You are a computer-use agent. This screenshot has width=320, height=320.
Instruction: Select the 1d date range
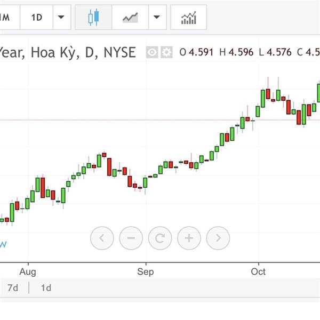click(46, 288)
